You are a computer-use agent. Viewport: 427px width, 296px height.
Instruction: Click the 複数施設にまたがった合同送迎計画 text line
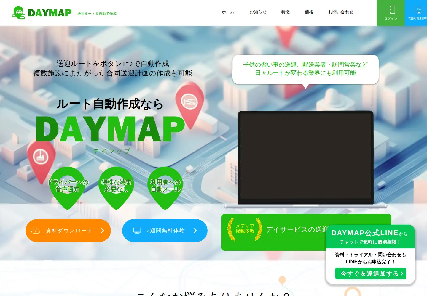tap(113, 73)
